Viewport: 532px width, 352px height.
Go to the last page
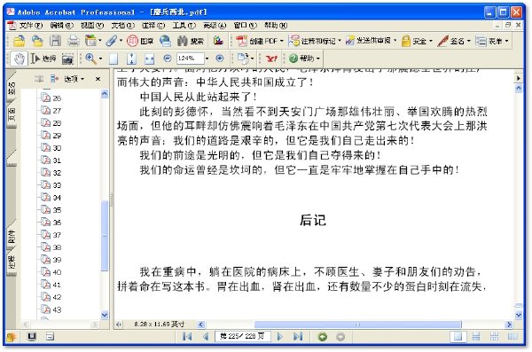[298, 336]
